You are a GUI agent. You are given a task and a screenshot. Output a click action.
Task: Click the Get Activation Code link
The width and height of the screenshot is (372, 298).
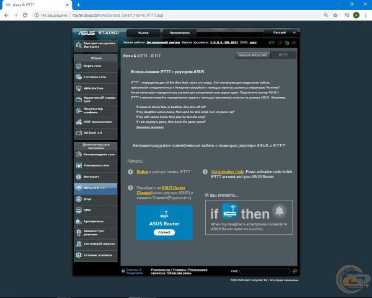tap(228, 172)
